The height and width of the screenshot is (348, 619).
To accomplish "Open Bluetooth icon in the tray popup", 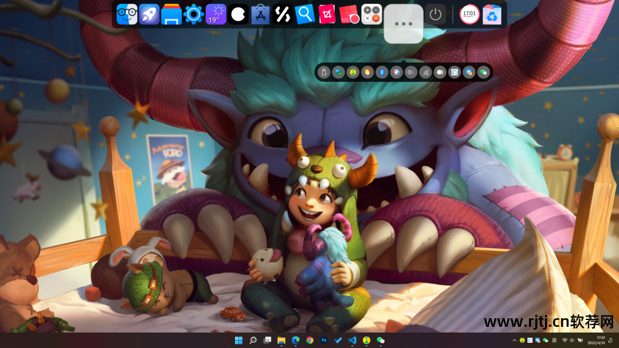I will click(x=382, y=72).
